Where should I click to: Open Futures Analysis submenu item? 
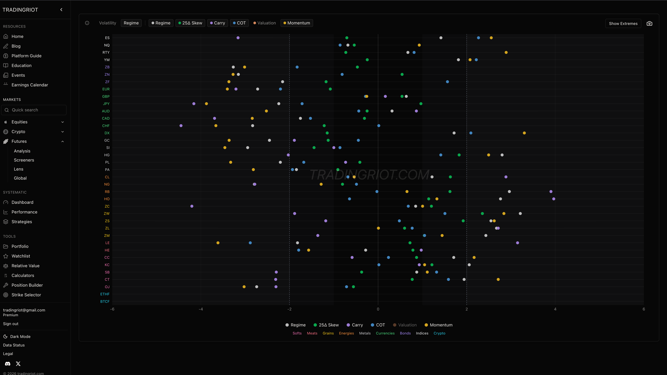pyautogui.click(x=22, y=151)
